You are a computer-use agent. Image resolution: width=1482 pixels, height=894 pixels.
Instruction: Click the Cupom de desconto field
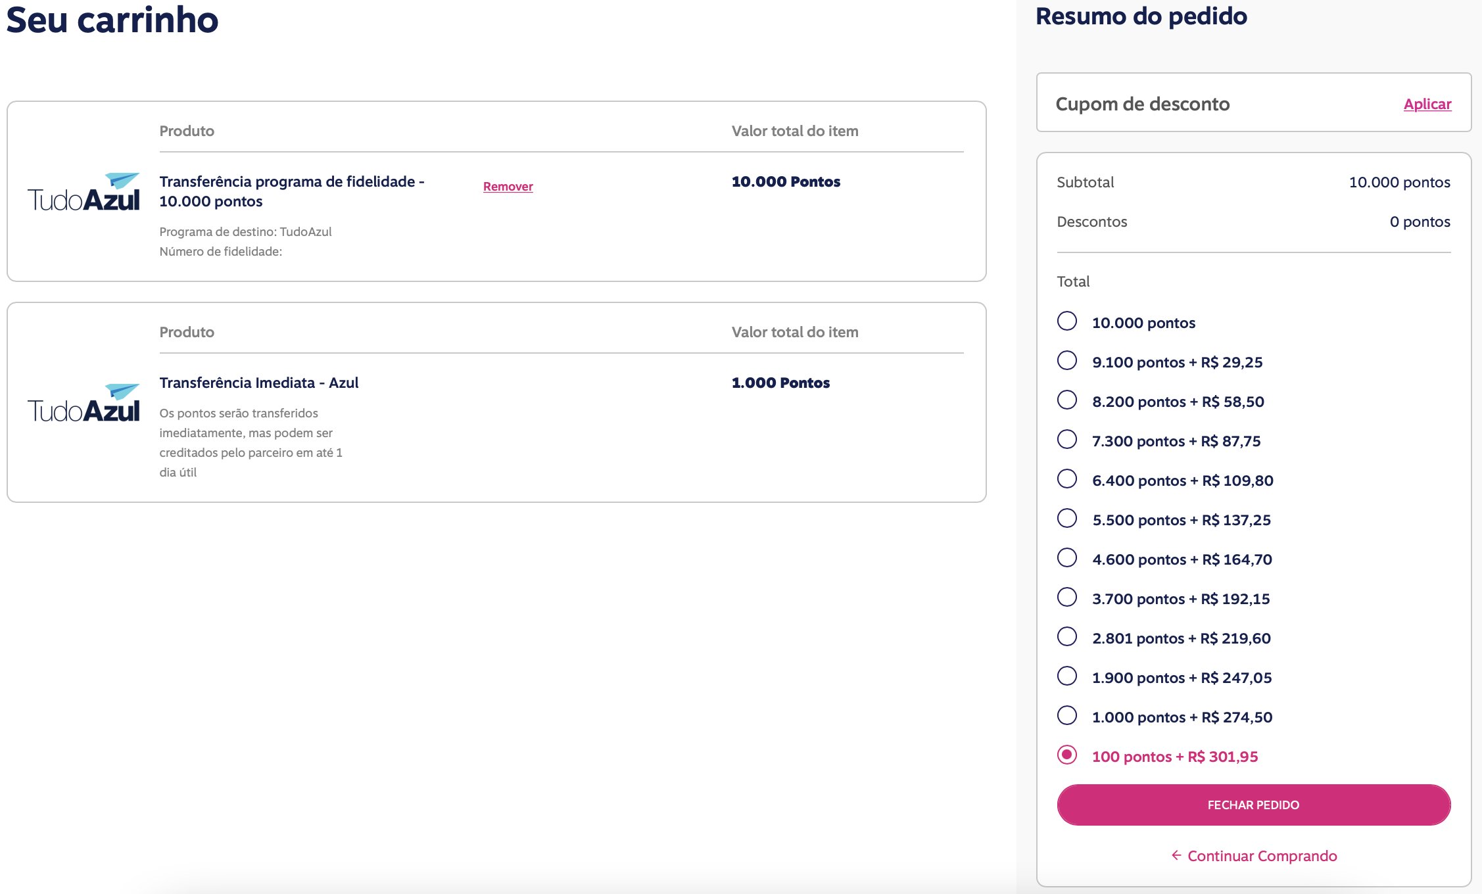(1253, 103)
